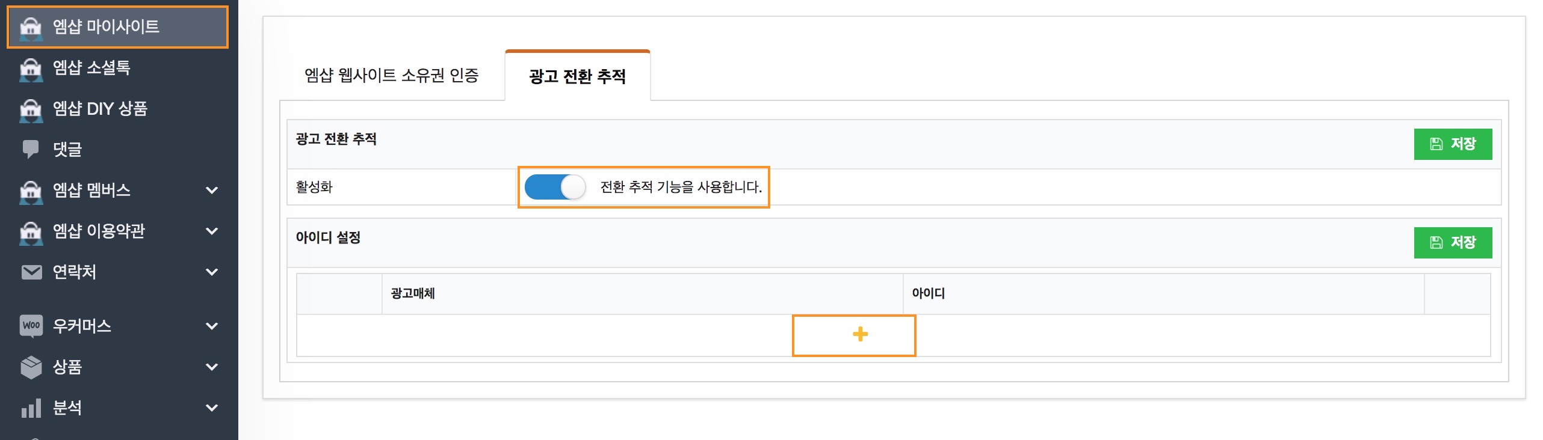This screenshot has height=440, width=1543.
Task: Click the 엠샵 DIY 상품 icon
Action: 31,109
